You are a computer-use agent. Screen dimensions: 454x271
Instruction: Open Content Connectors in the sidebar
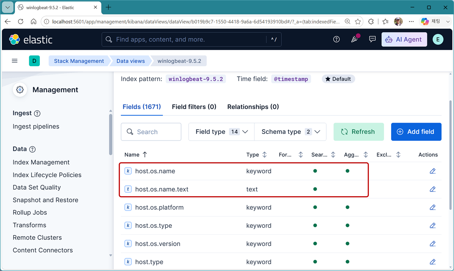click(x=43, y=250)
